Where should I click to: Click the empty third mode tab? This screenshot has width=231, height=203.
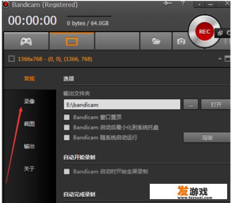click(x=117, y=41)
